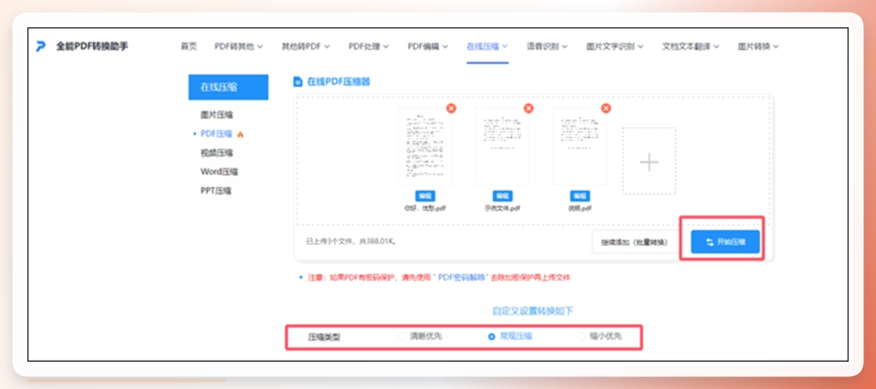Open 图片压缩 in the sidebar
876x389 pixels.
(217, 115)
